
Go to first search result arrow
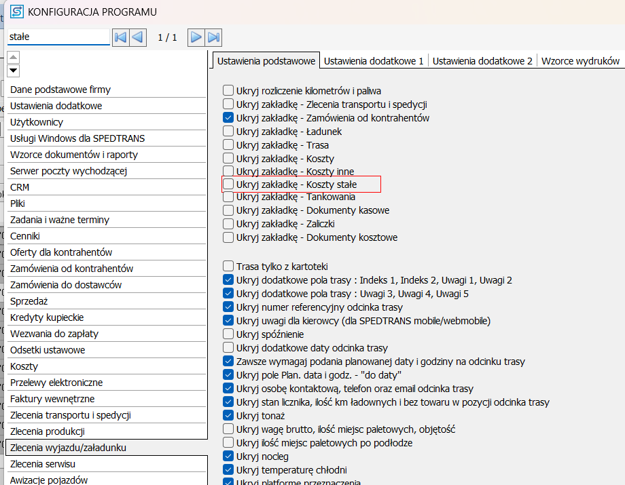120,37
